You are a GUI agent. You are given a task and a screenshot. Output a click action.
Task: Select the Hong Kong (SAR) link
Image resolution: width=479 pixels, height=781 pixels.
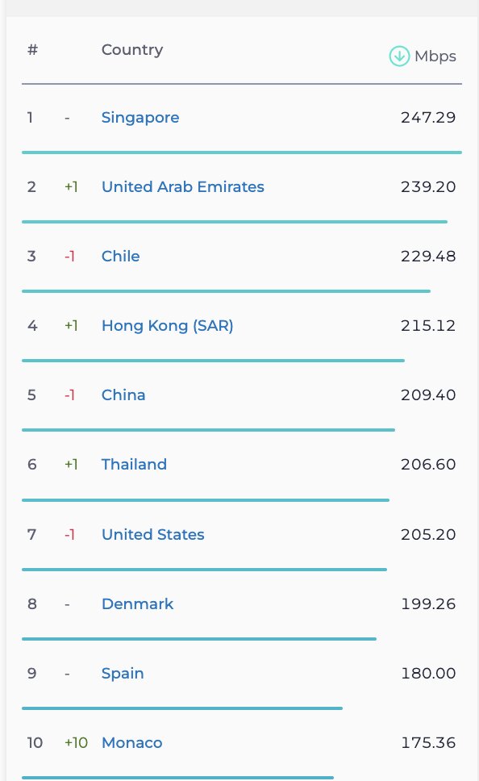coord(167,325)
